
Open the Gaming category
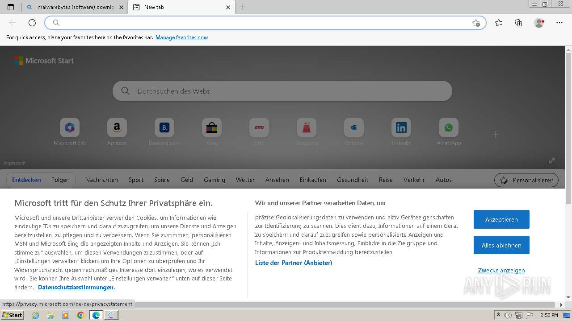(x=214, y=180)
